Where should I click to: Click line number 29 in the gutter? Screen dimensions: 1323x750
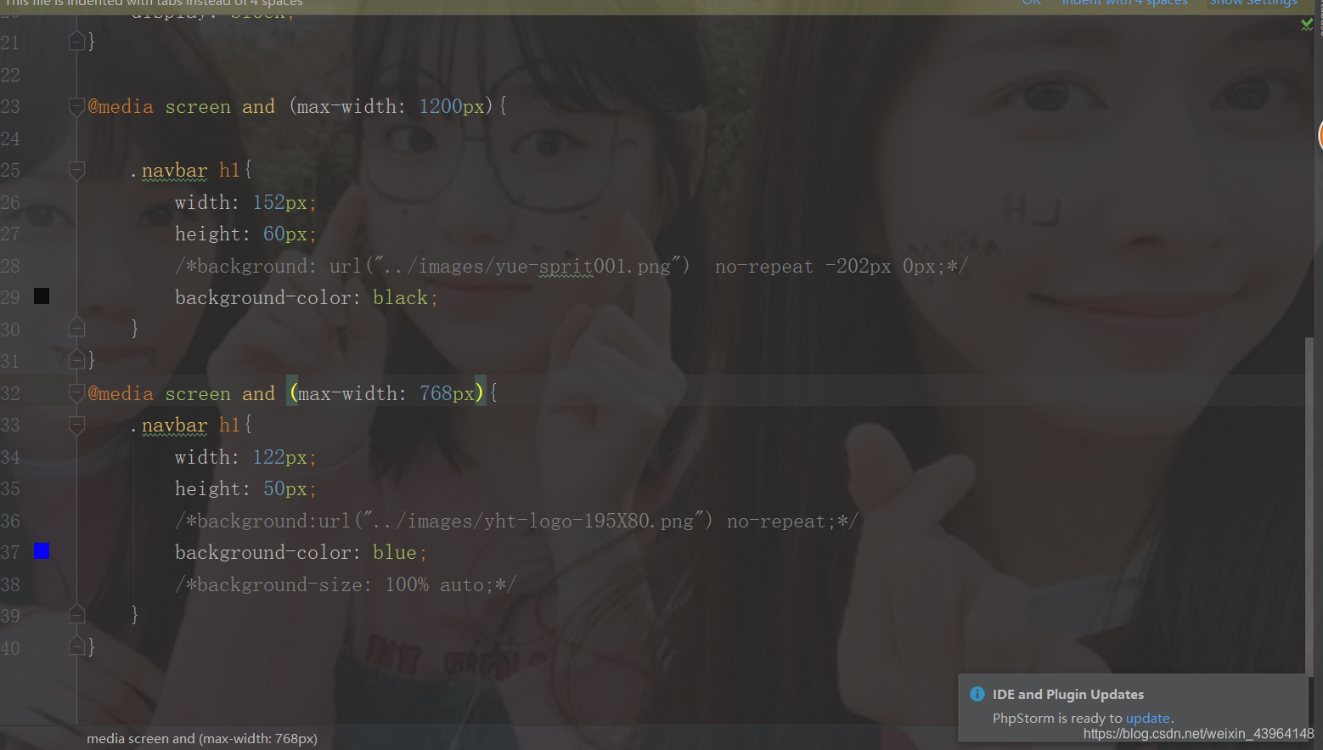click(x=10, y=297)
